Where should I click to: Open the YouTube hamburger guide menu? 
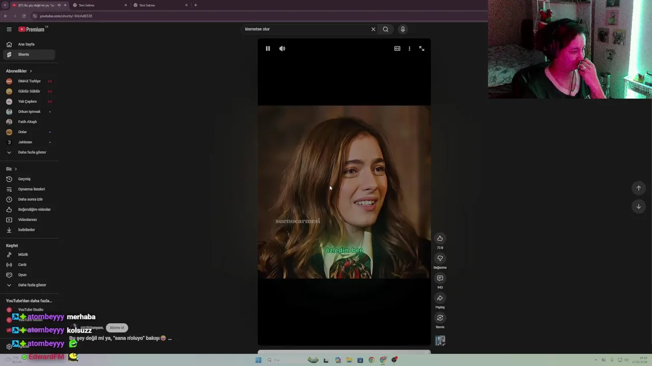pos(9,29)
